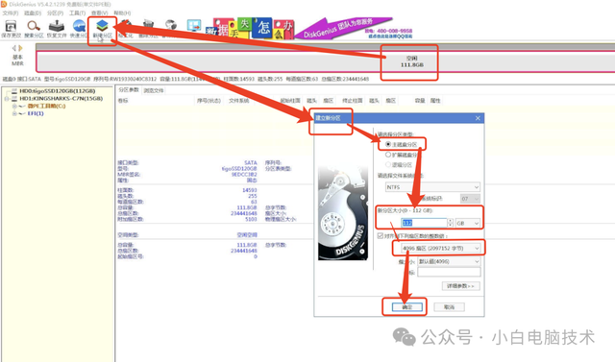Click the OK (确定) button

pyautogui.click(x=407, y=307)
